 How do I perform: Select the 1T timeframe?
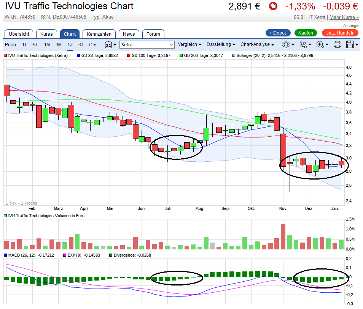(x=24, y=44)
